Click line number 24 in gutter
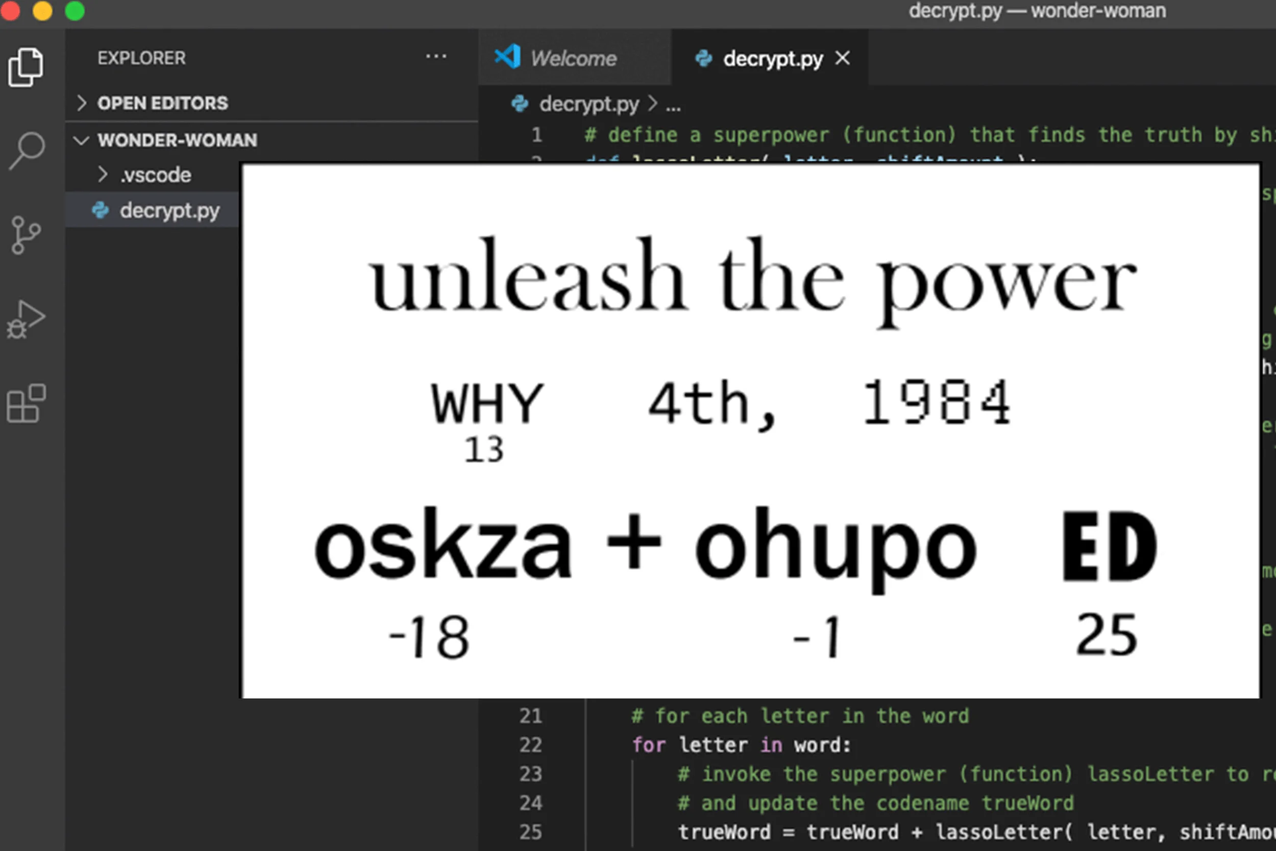 pyautogui.click(x=531, y=803)
